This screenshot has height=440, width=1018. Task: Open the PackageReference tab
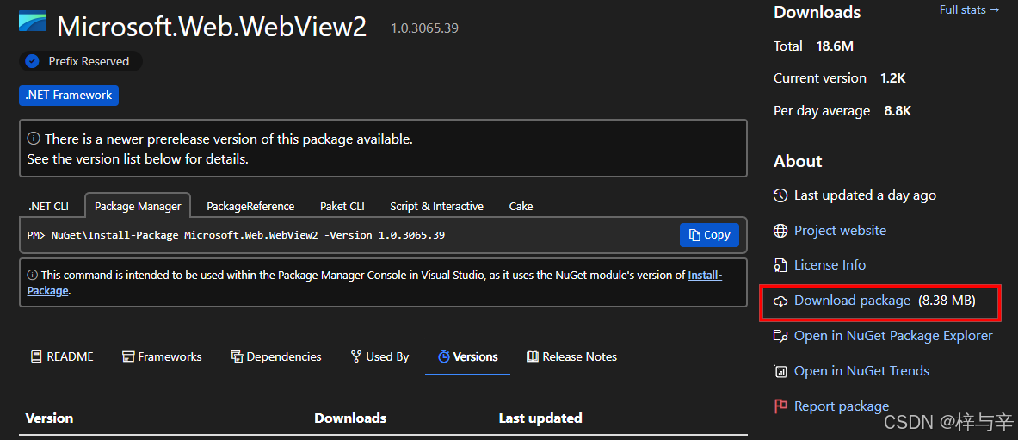click(x=250, y=206)
